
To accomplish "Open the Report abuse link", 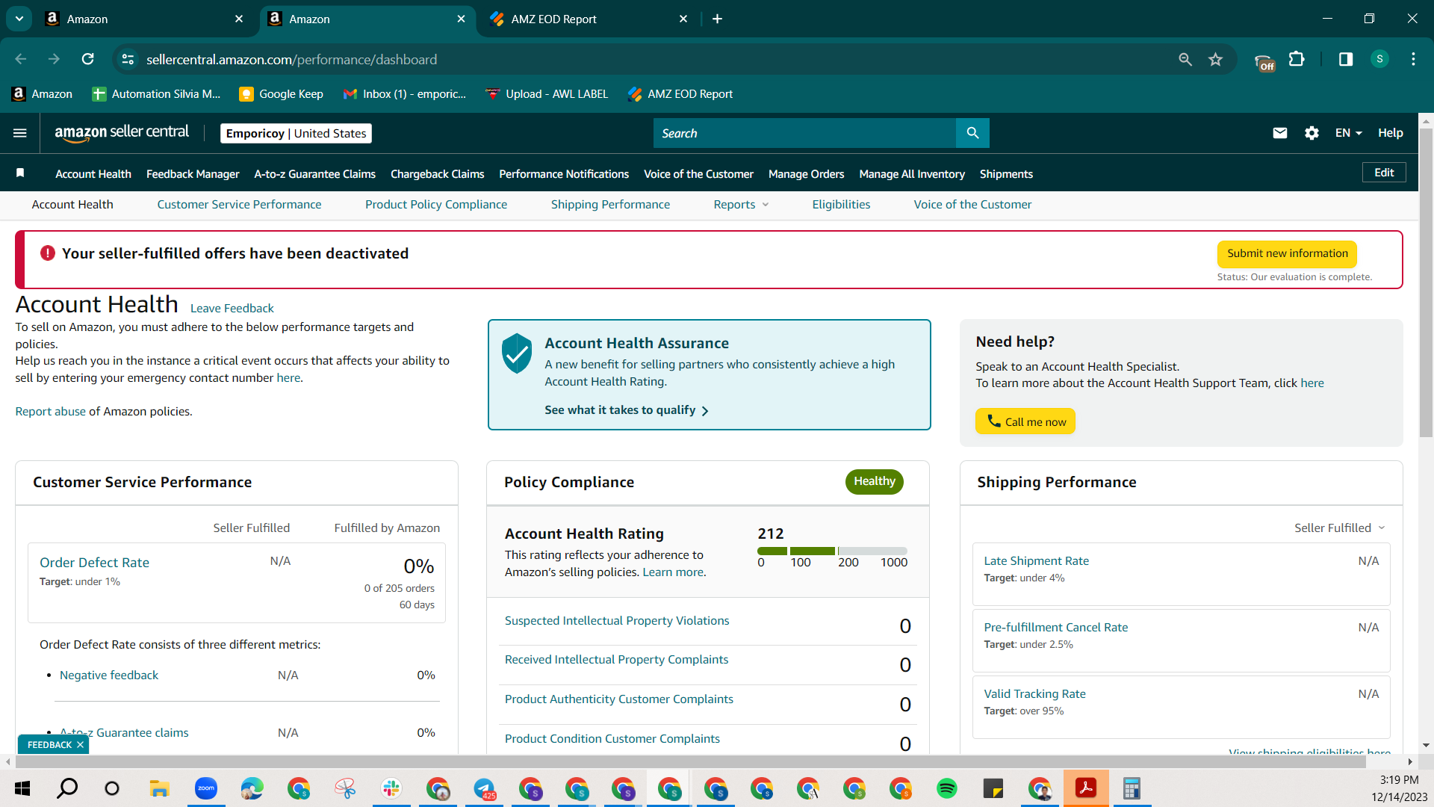I will (50, 412).
